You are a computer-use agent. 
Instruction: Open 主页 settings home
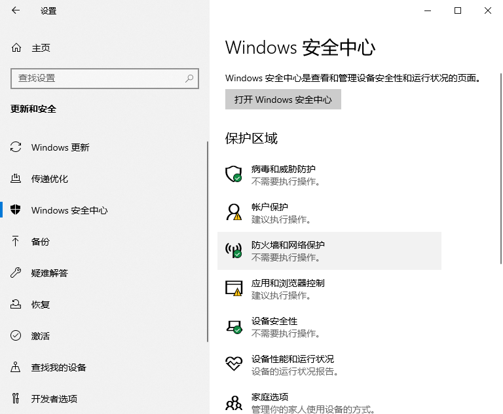click(x=105, y=48)
